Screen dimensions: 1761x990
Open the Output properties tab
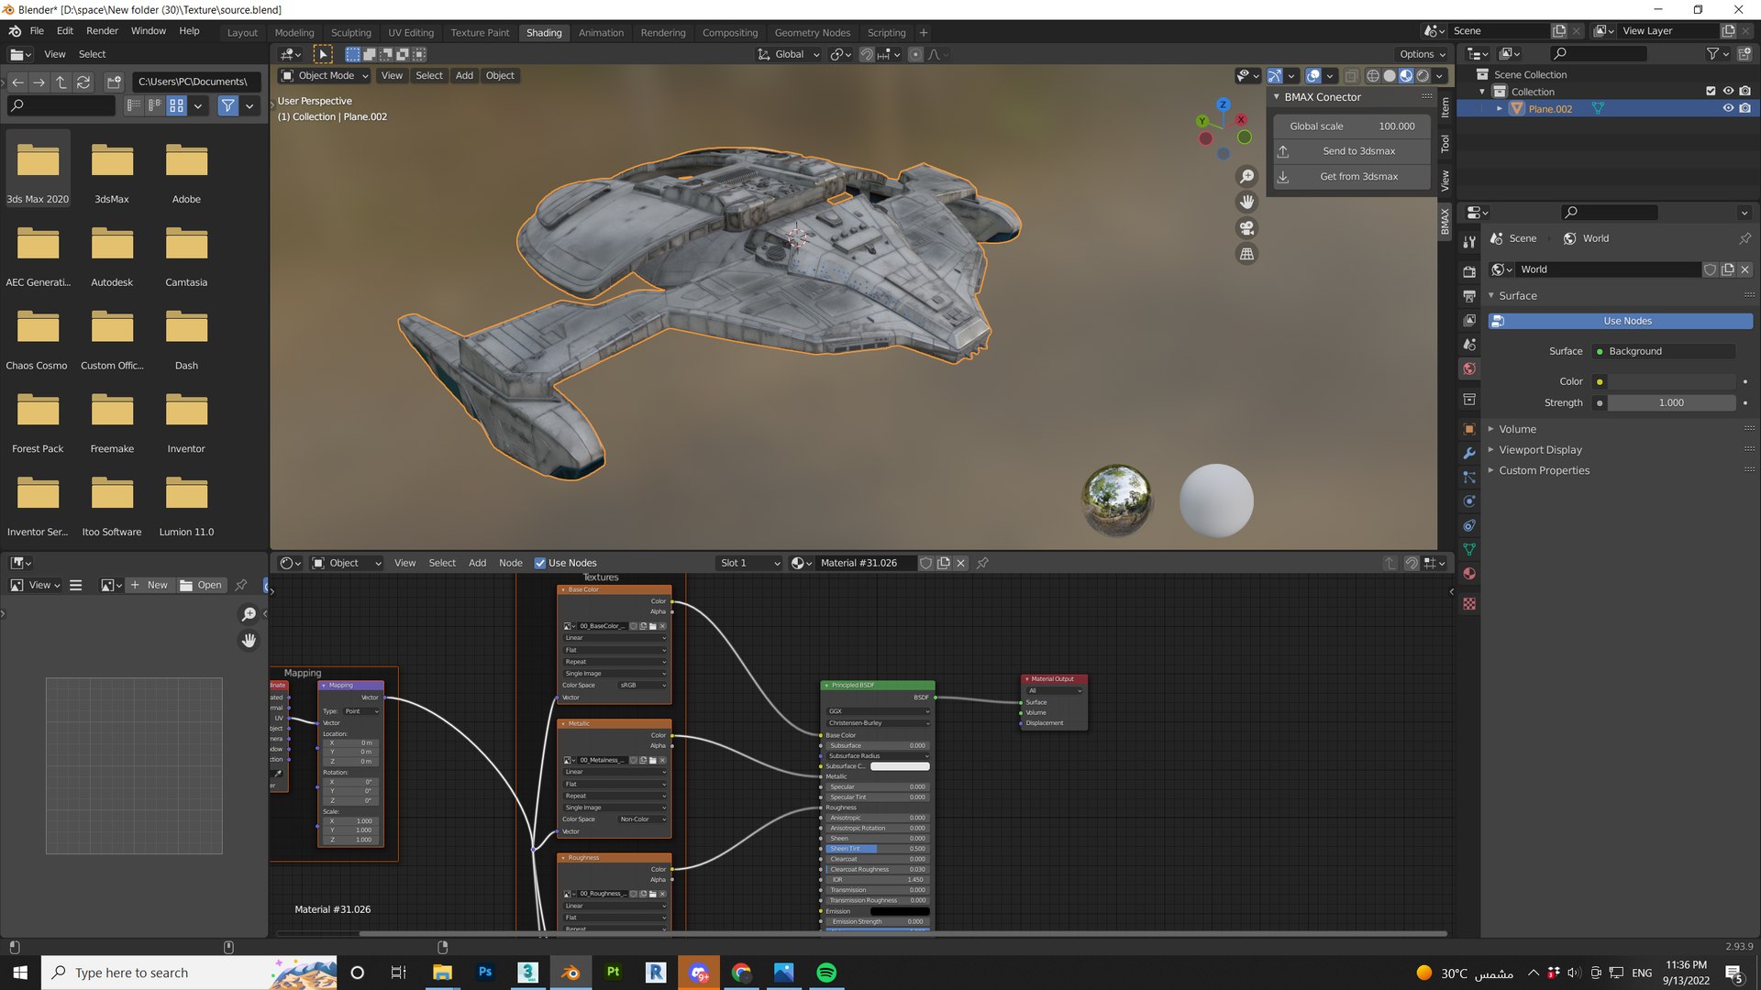[1469, 296]
